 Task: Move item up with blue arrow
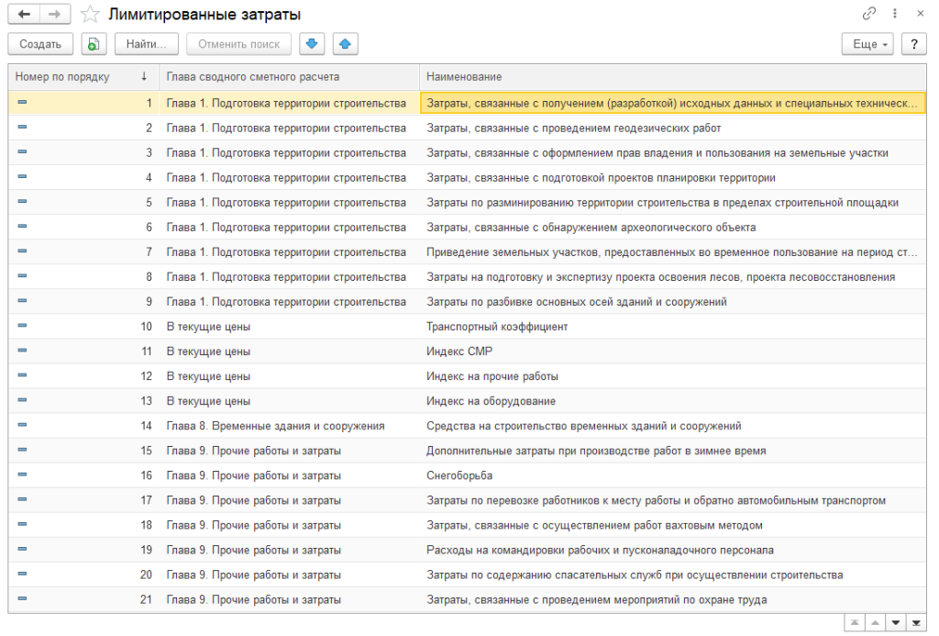coord(345,44)
